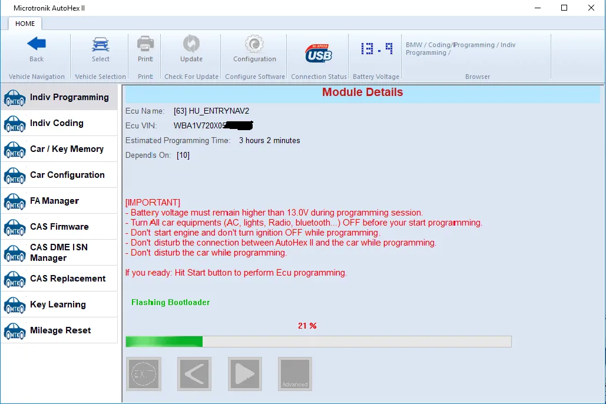Open FA Manager in sidebar
606x404 pixels.
point(59,201)
